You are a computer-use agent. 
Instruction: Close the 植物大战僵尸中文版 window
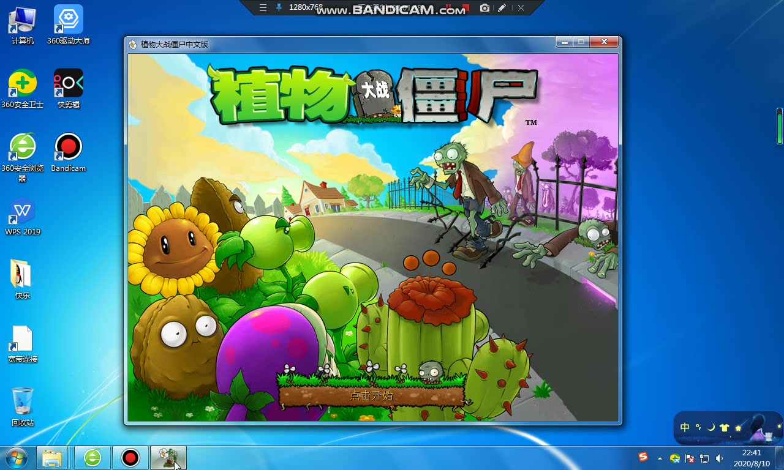tap(604, 42)
